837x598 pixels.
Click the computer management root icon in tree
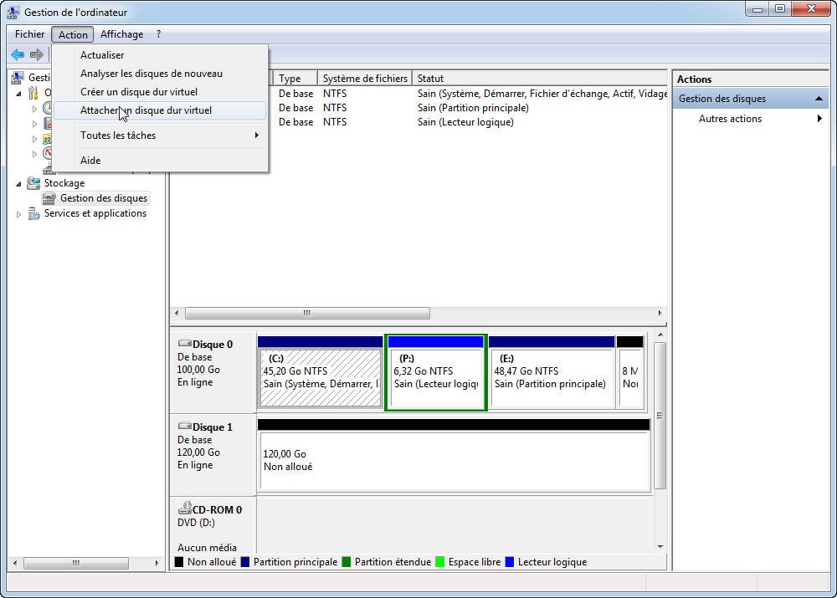point(17,78)
